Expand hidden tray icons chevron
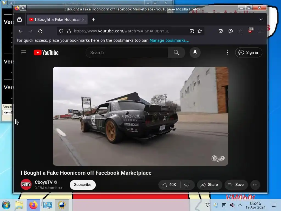 (x=240, y=205)
